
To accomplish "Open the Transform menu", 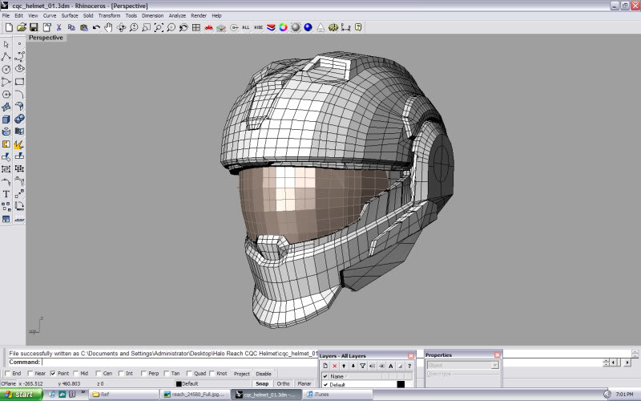I will (x=109, y=15).
